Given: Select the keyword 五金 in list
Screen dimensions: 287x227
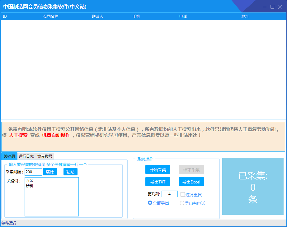Looking at the screenshot, I should (30, 181).
